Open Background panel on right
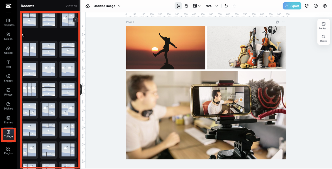This screenshot has width=332, height=169. (x=323, y=25)
